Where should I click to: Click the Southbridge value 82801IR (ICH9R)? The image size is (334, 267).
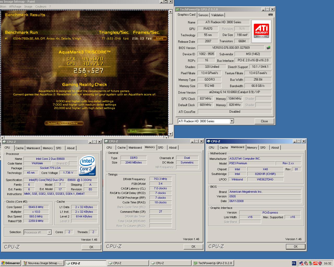point(265,174)
